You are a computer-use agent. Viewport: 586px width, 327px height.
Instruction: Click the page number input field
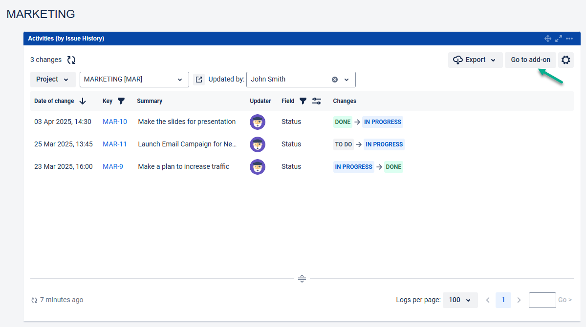(x=542, y=300)
